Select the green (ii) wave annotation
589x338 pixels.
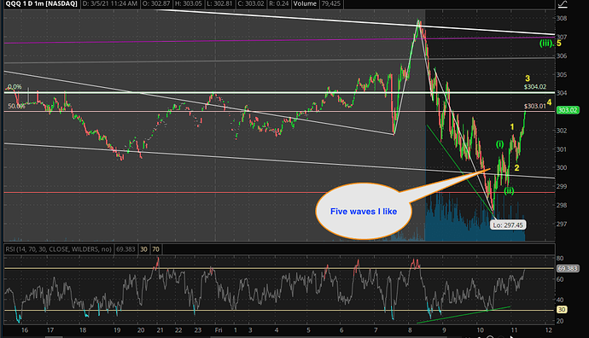(x=509, y=191)
